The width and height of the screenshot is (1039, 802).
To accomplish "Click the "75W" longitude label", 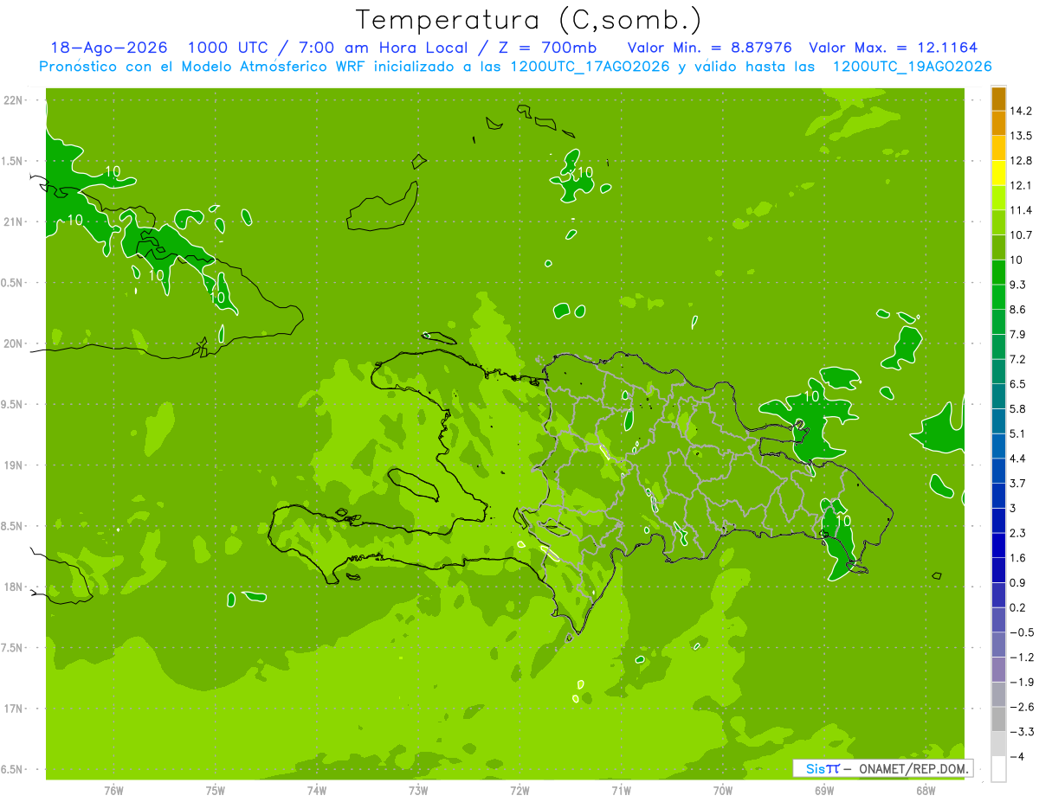I will 216,791.
